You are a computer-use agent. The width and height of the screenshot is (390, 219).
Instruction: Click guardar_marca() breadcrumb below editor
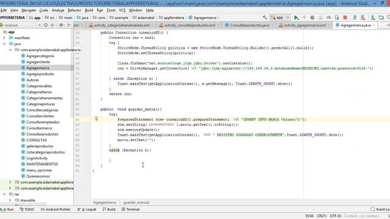coord(136,203)
